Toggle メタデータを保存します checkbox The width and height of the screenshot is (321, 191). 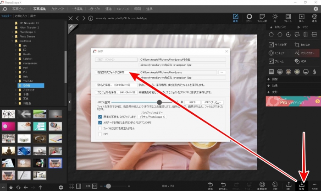pyautogui.click(x=100, y=122)
